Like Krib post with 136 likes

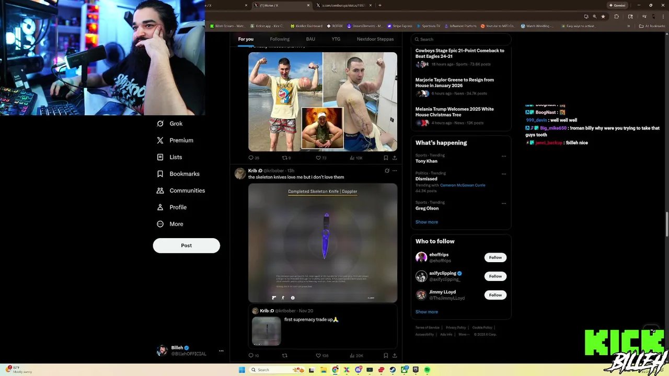pos(322,356)
